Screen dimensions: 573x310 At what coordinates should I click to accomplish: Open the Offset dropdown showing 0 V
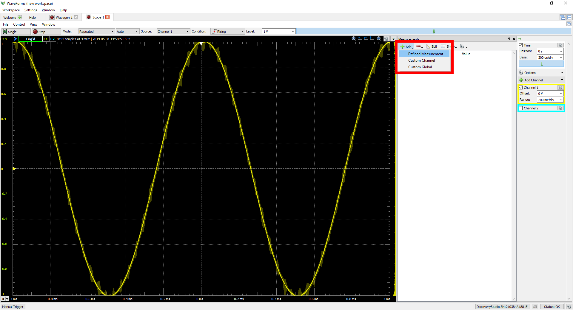pos(550,94)
